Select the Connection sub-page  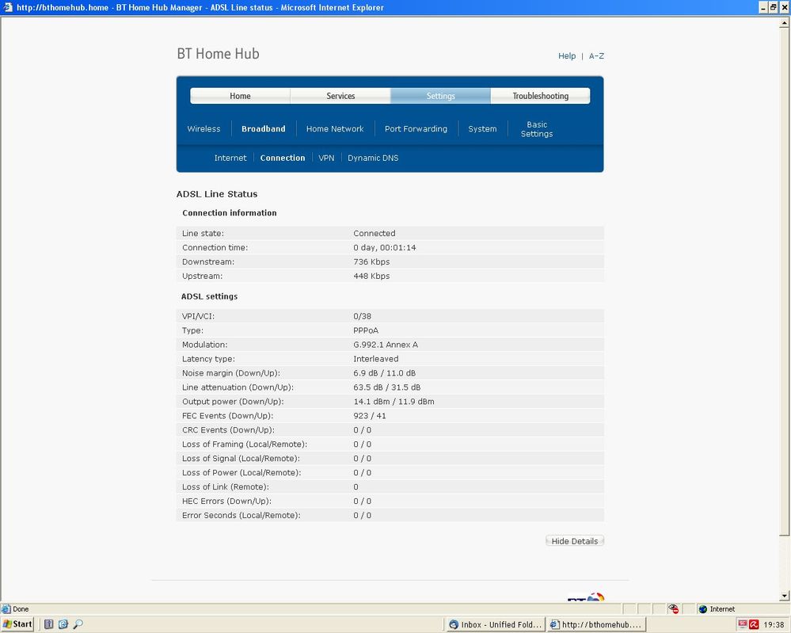click(x=283, y=158)
